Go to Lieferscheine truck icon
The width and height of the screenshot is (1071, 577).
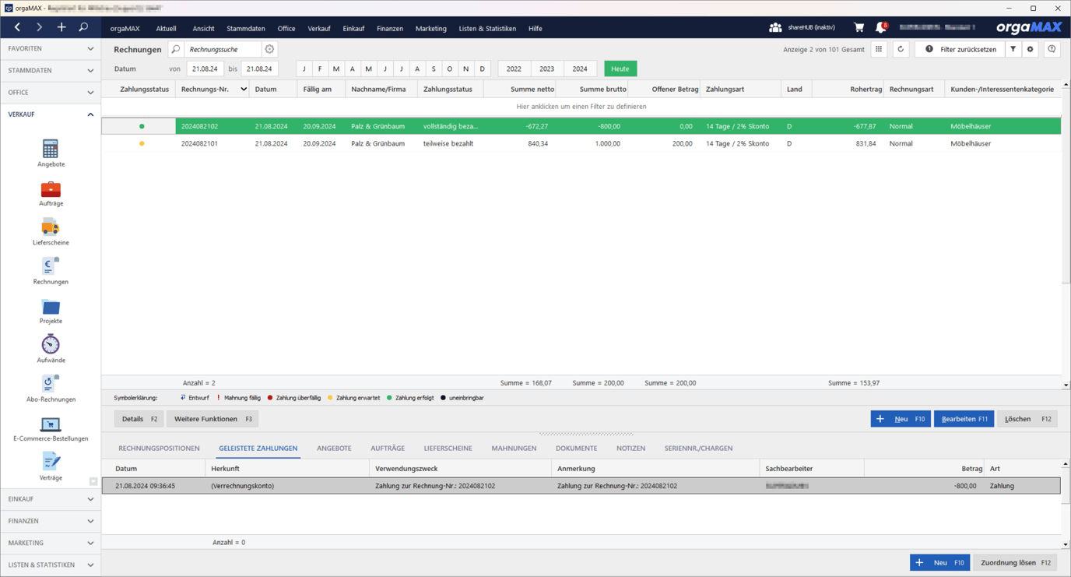point(51,227)
